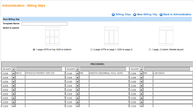This screenshot has width=193, height=108.
Task: Click the LAB DRAW description field
Action: tap(172, 73)
